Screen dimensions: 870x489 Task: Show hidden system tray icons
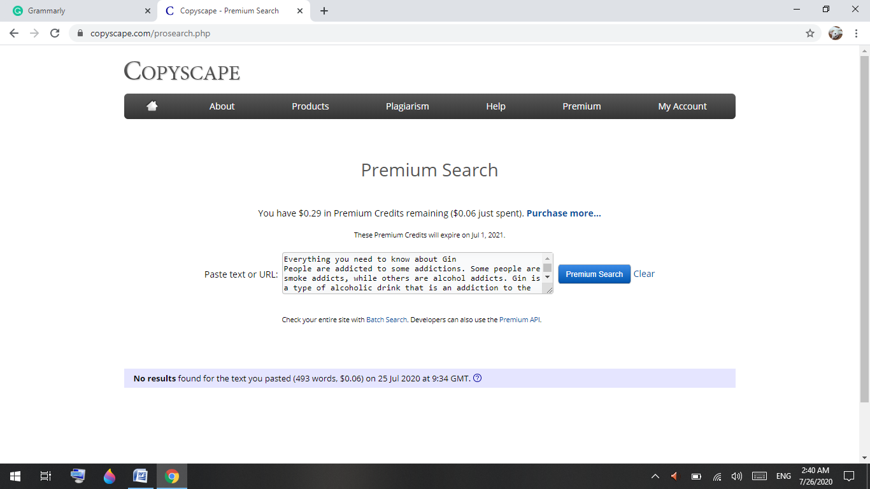point(655,476)
